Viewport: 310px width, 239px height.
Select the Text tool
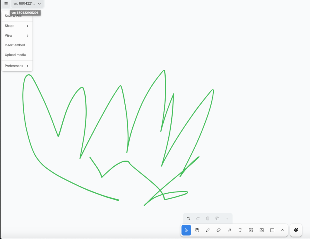pyautogui.click(x=240, y=230)
